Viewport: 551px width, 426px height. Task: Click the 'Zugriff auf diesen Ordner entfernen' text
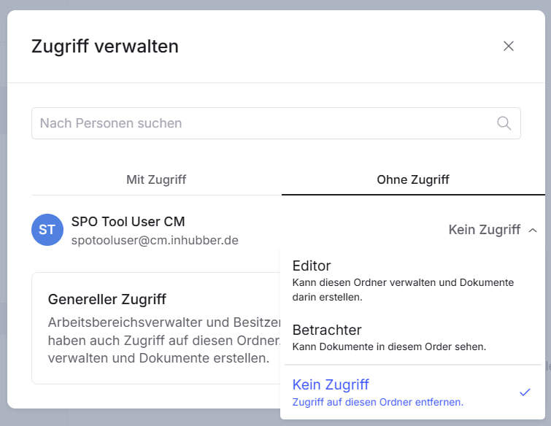point(377,402)
